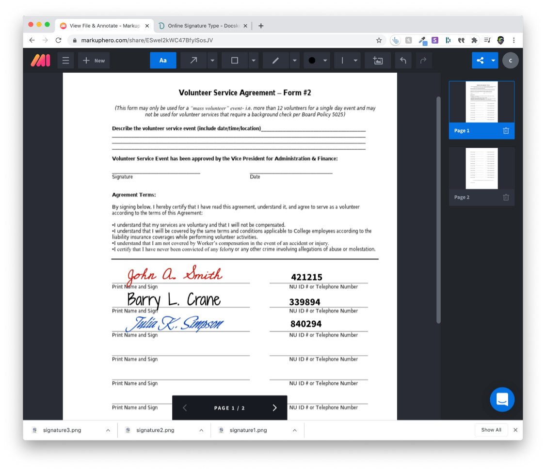Expand signature1.png download options
Image resolution: width=546 pixels, height=470 pixels.
click(295, 430)
